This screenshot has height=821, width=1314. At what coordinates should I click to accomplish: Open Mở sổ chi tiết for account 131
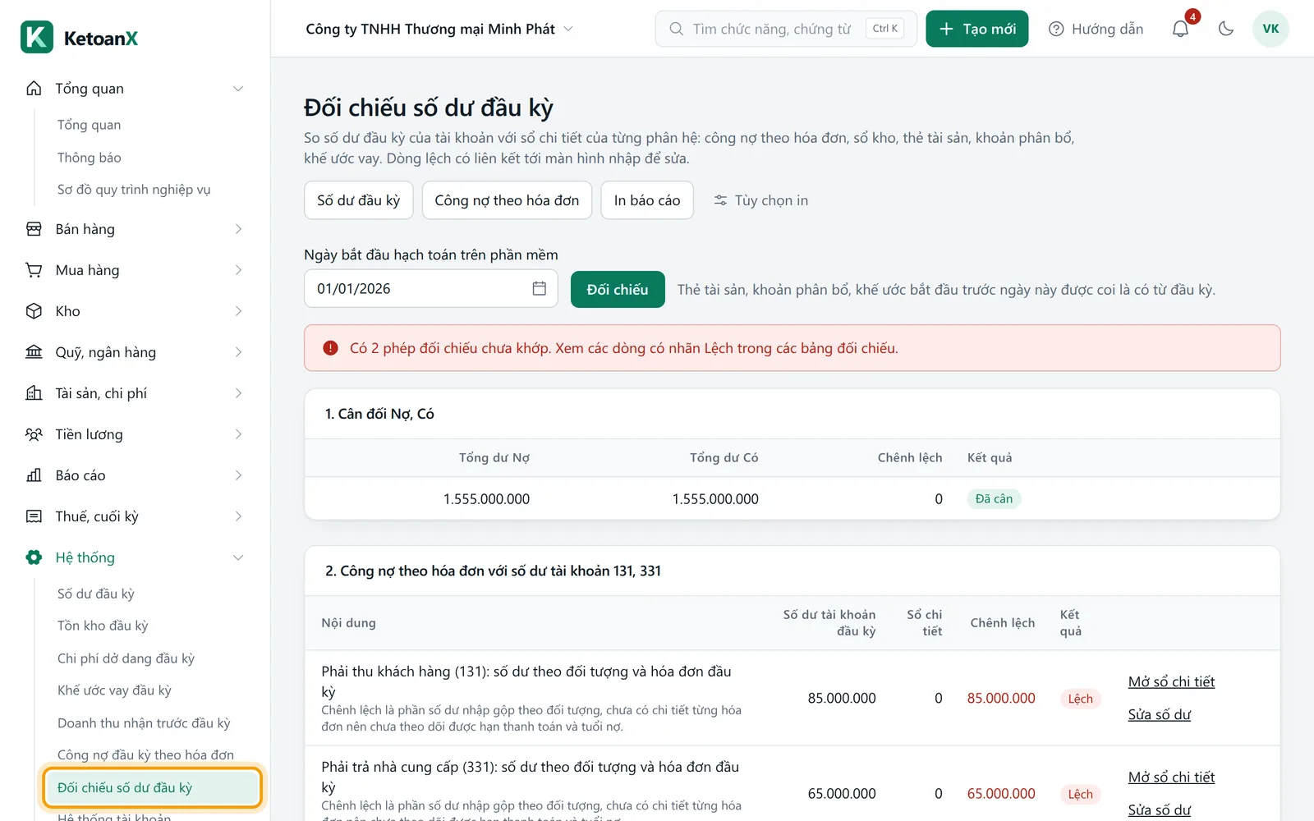[x=1171, y=681]
